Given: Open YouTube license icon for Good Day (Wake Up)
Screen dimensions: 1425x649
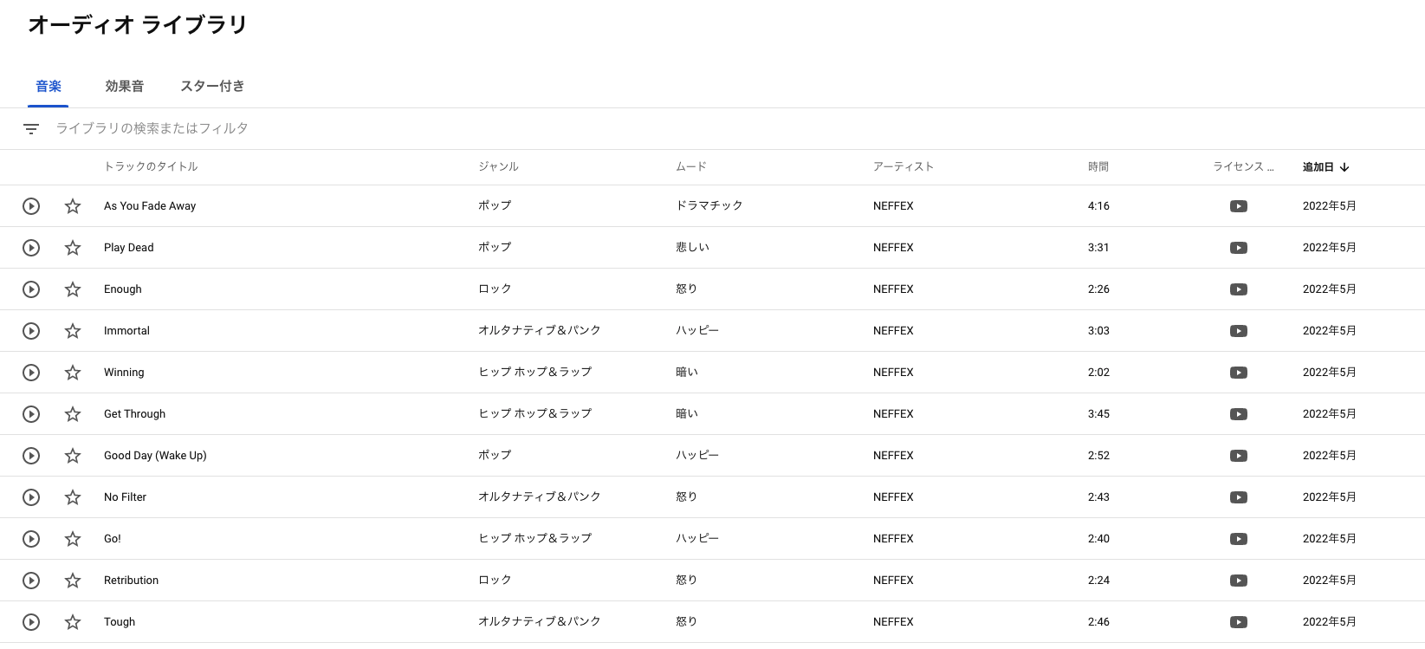Looking at the screenshot, I should pyautogui.click(x=1239, y=456).
